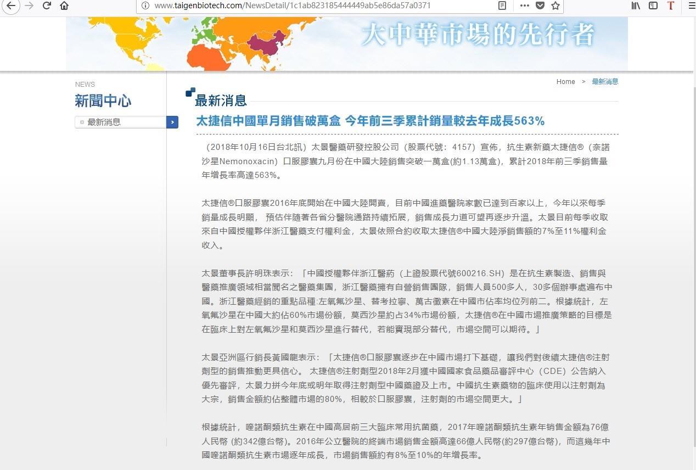
Task: Click the 大中華市場的先行者 banner image
Action: point(347,43)
